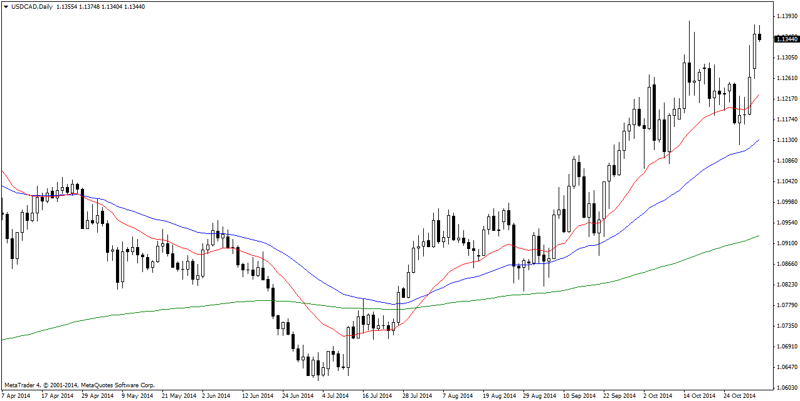The image size is (800, 401).
Task: Click the 1.06030 price axis label
Action: [786, 388]
